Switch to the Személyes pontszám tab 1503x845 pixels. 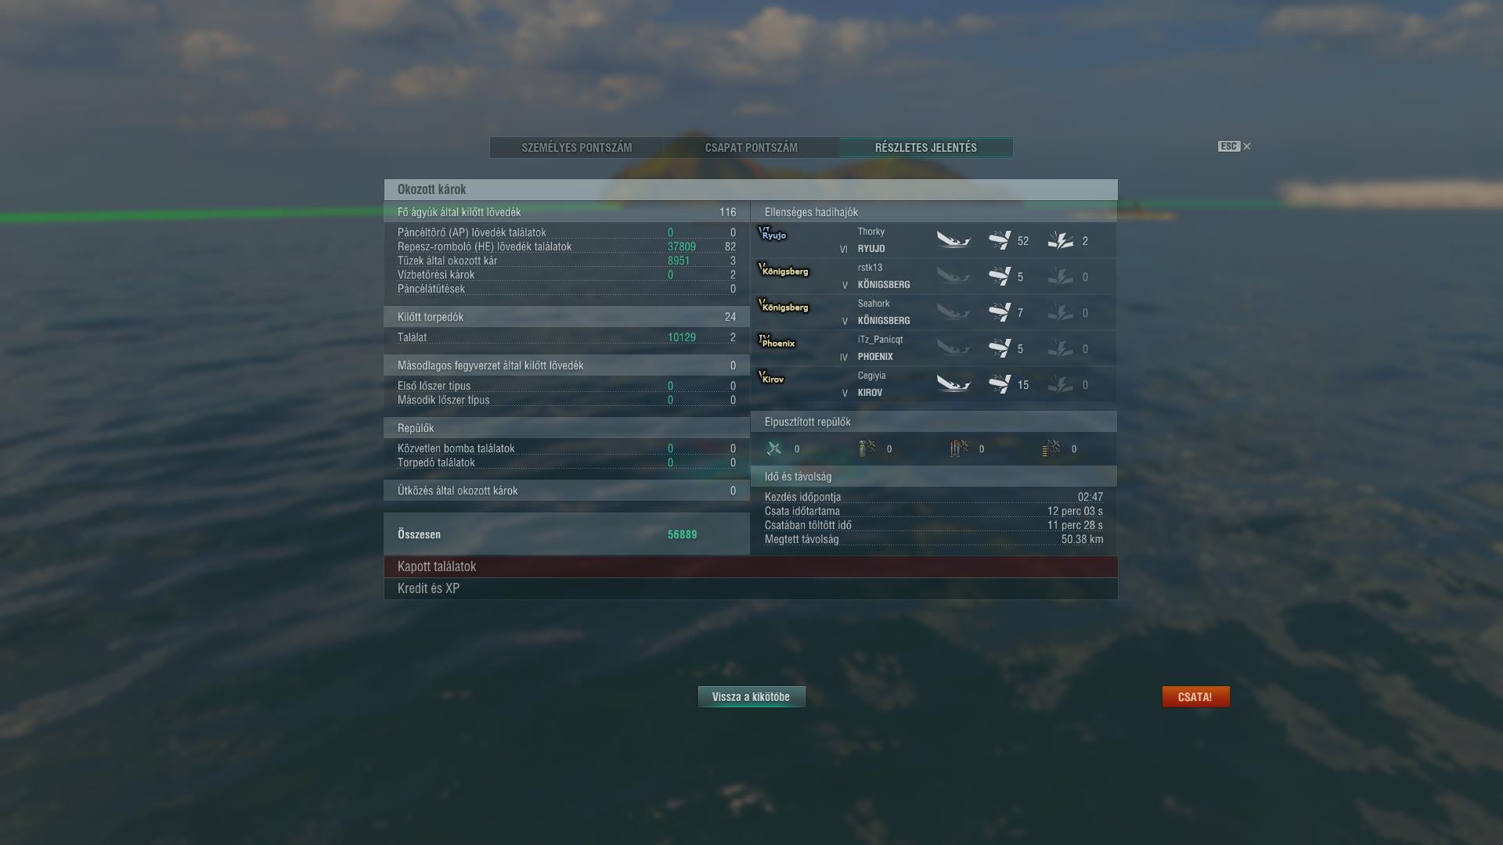pos(577,147)
